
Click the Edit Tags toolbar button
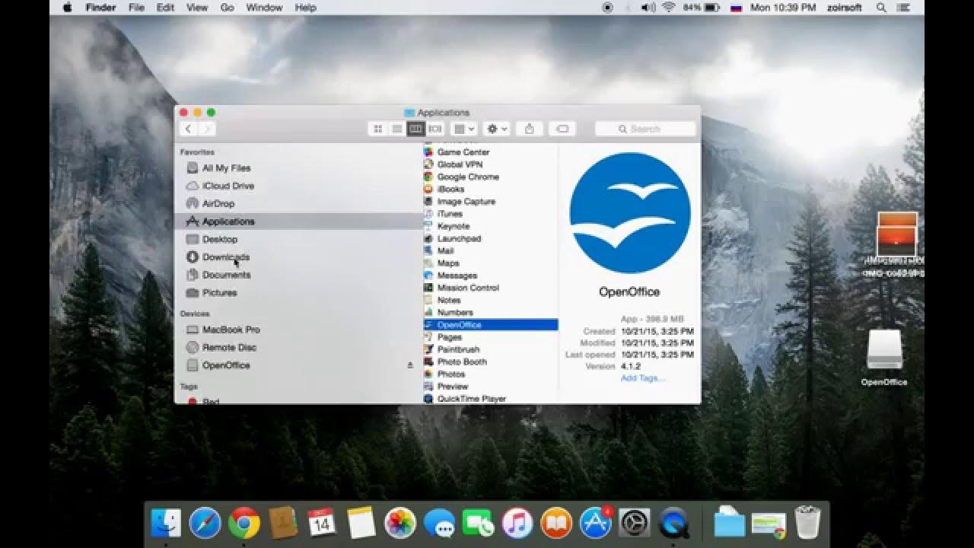(x=562, y=129)
